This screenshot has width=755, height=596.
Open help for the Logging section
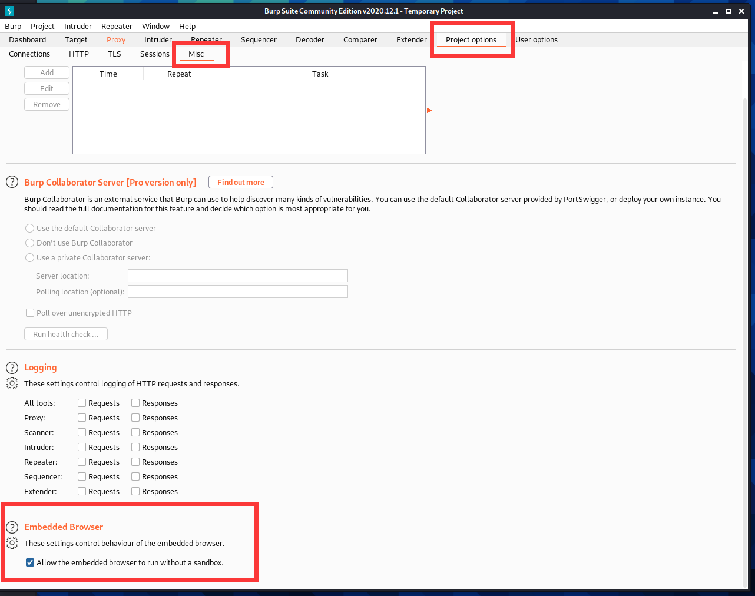click(x=12, y=367)
